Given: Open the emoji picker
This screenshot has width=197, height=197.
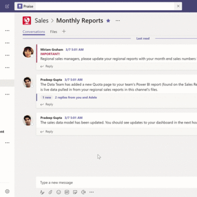Looking at the screenshot, I should [59, 192].
